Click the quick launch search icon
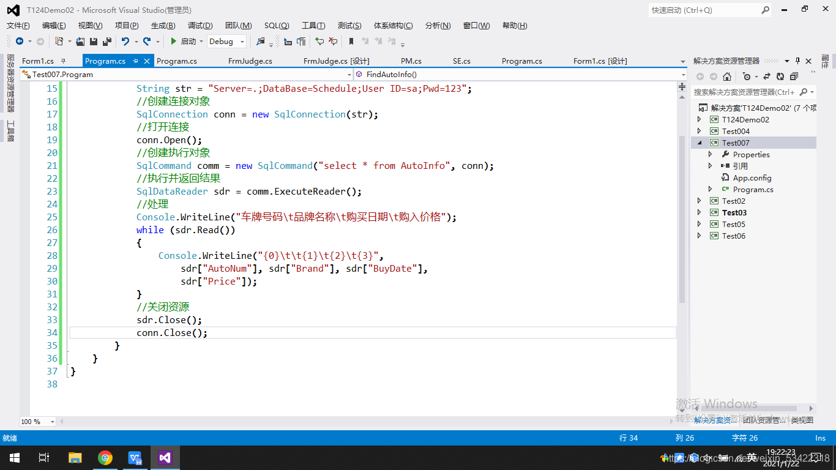Screen dimensions: 836x470 point(765,10)
